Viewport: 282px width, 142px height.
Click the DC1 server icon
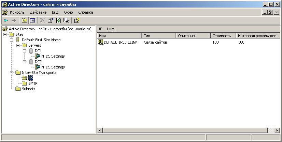[31, 51]
